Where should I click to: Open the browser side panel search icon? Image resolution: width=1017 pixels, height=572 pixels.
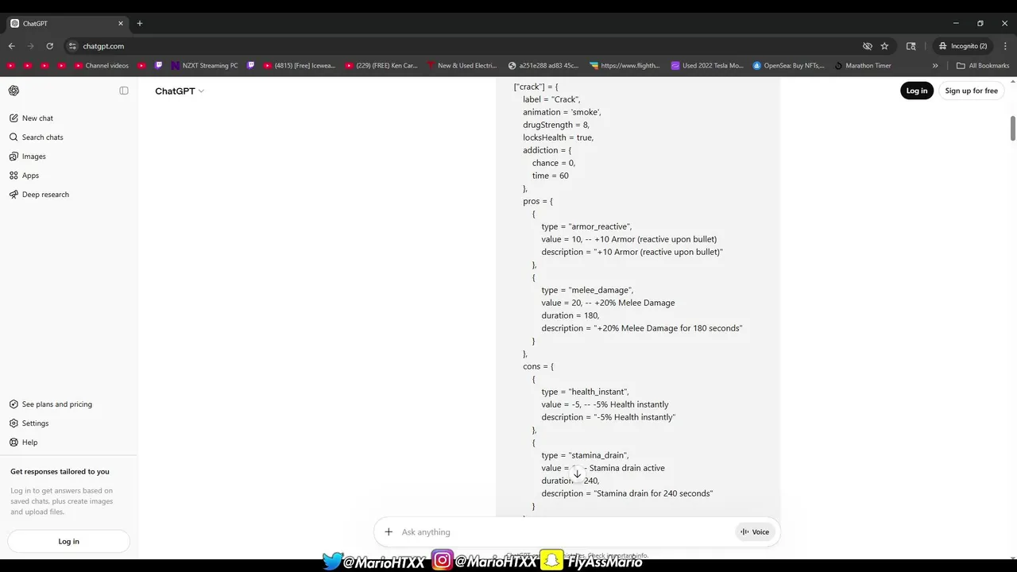tap(911, 46)
